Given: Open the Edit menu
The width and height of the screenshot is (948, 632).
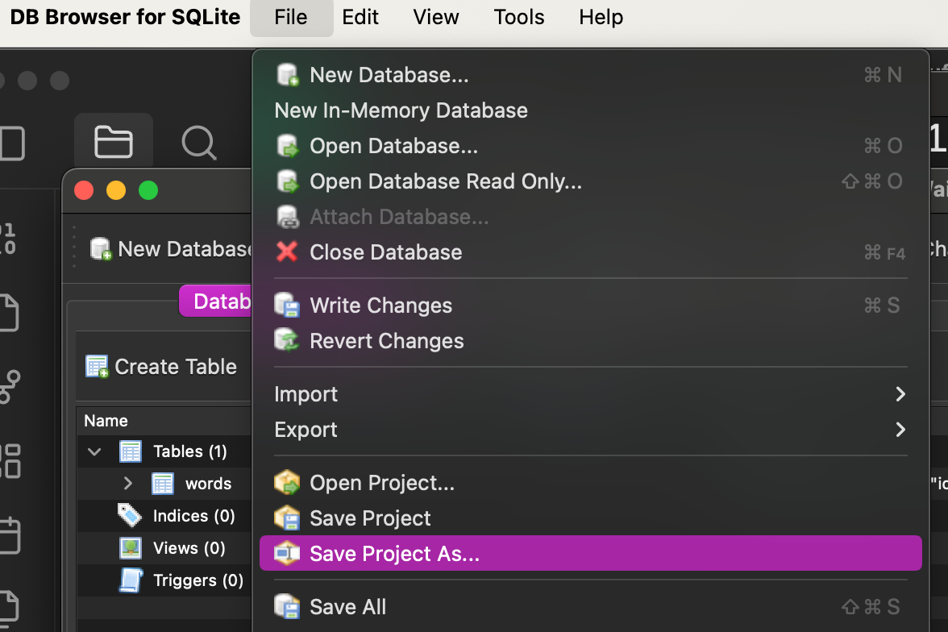Looking at the screenshot, I should 360,17.
